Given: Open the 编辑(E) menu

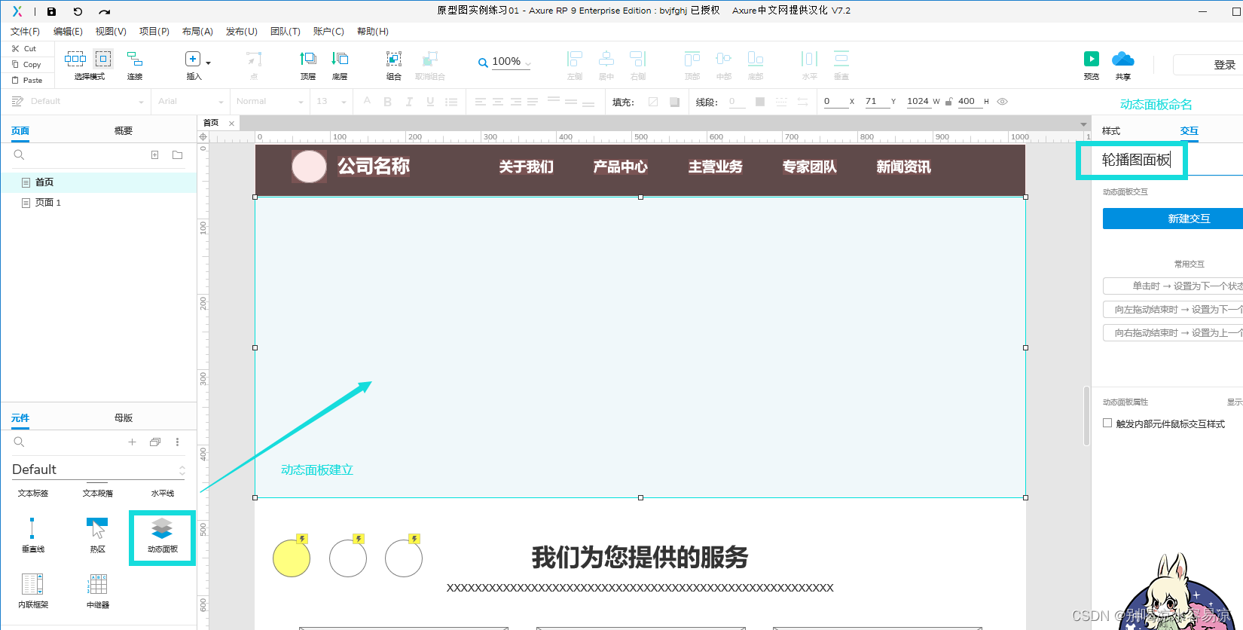Looking at the screenshot, I should tap(68, 32).
